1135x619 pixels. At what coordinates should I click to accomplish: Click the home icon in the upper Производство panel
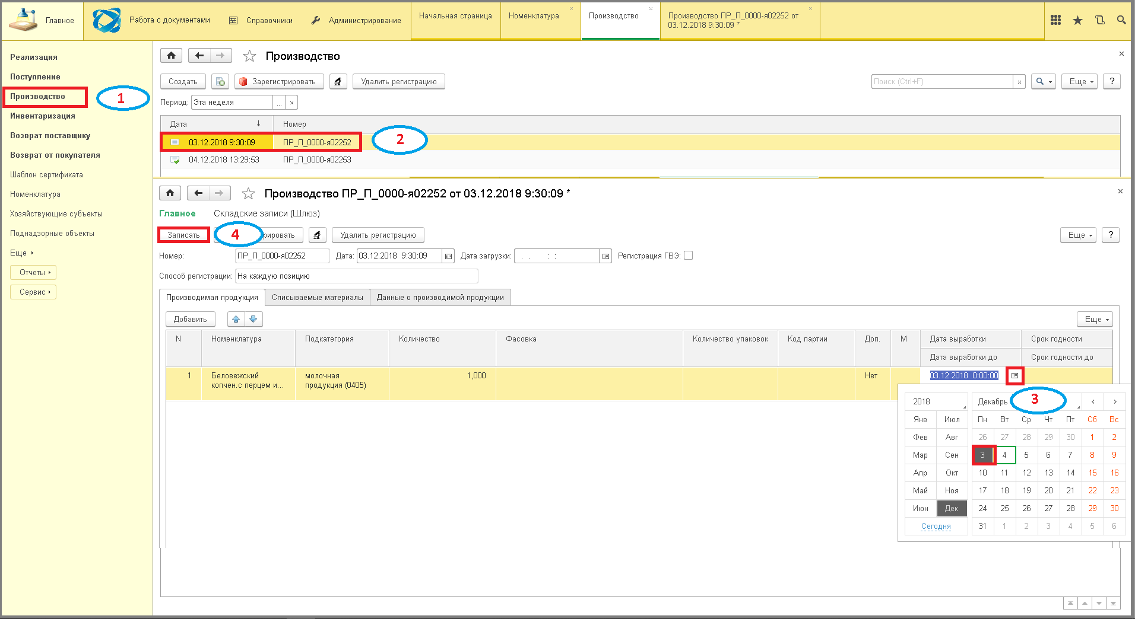[x=171, y=56]
